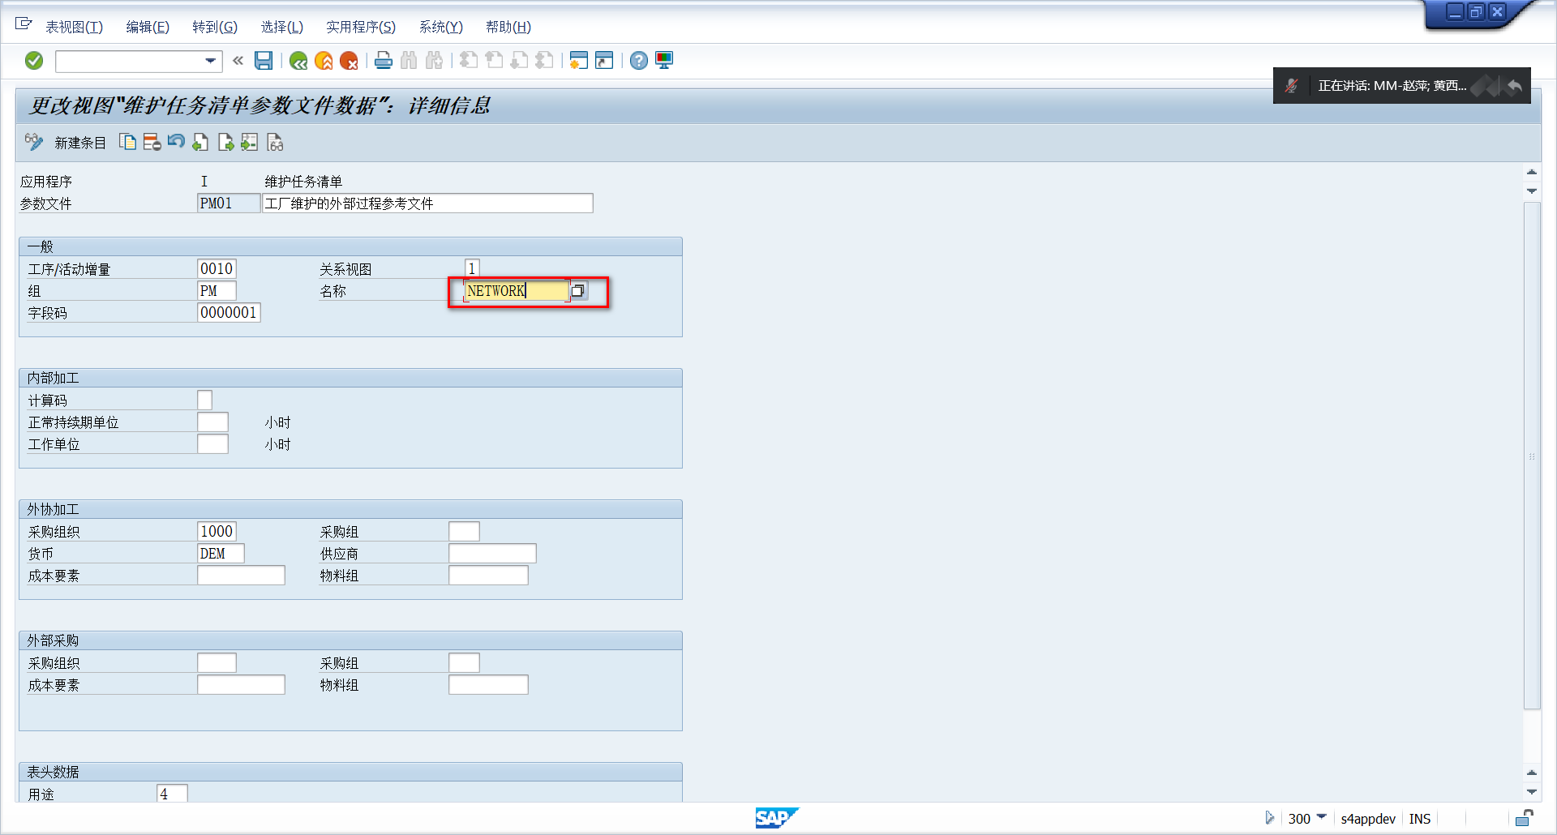Open the 系统(Y) menu
Screen dimensions: 1557x835
[x=440, y=27]
